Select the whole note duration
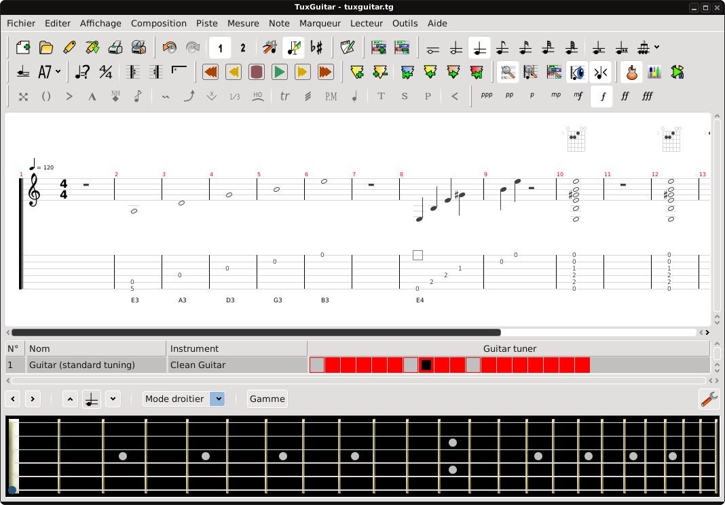This screenshot has width=725, height=505. point(433,48)
